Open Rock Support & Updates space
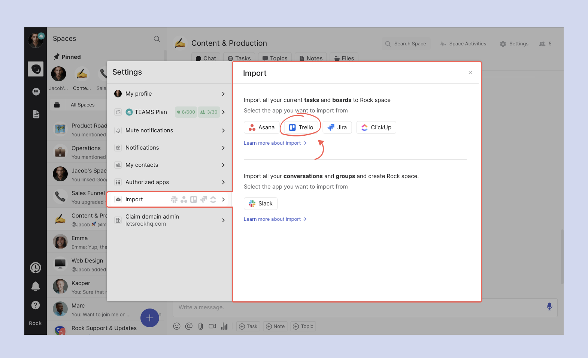588x358 pixels. [106, 328]
